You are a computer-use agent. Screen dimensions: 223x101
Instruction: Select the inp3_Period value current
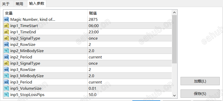pos(95,82)
